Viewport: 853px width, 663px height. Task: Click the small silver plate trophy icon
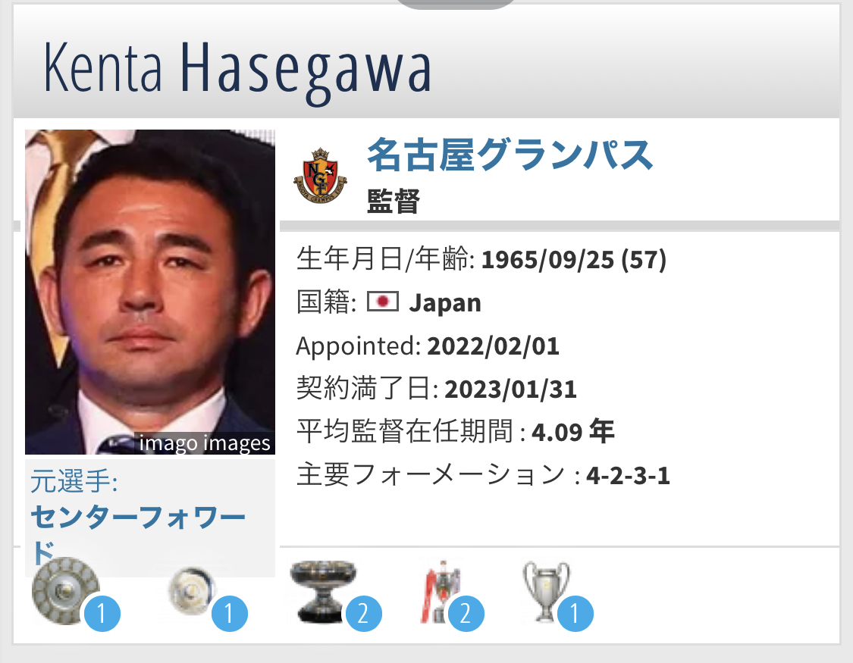[x=192, y=591]
